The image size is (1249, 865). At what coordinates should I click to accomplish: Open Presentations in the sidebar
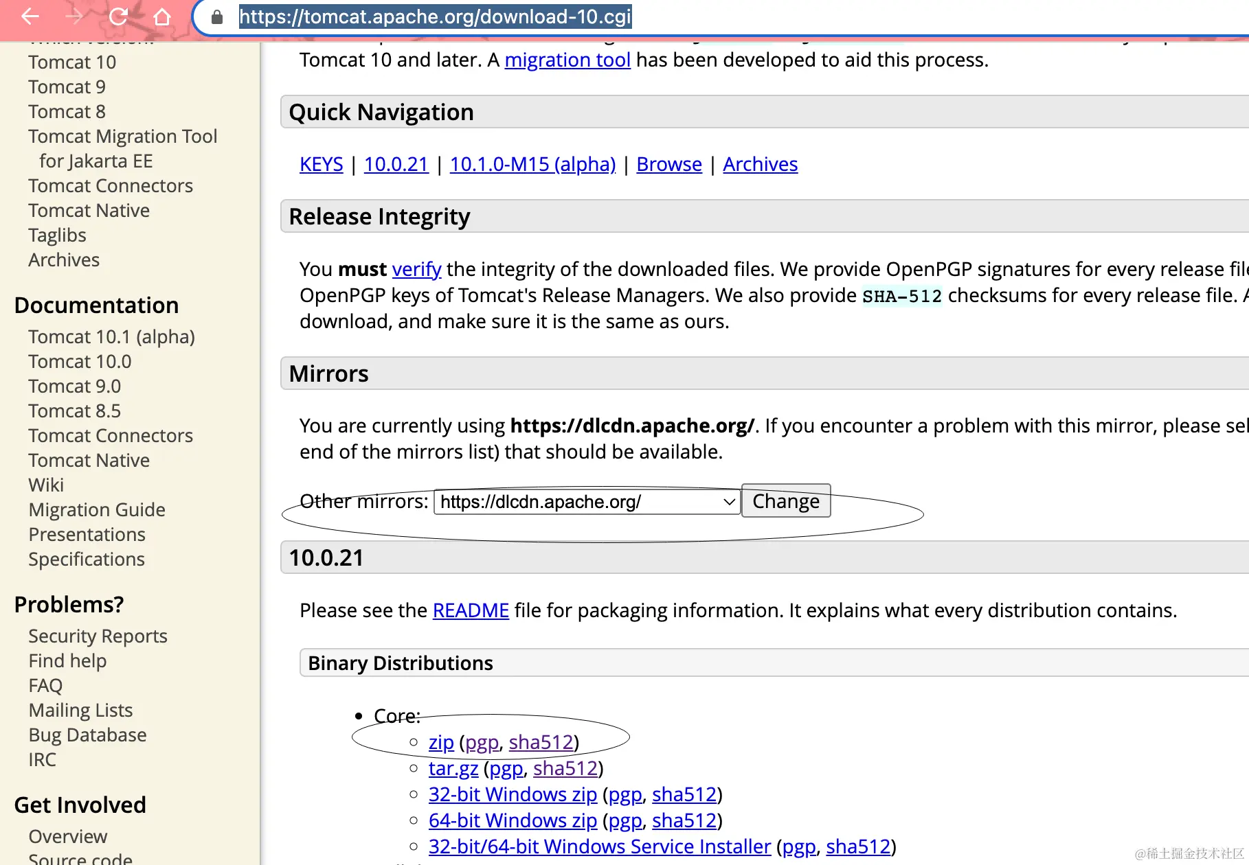click(x=87, y=535)
